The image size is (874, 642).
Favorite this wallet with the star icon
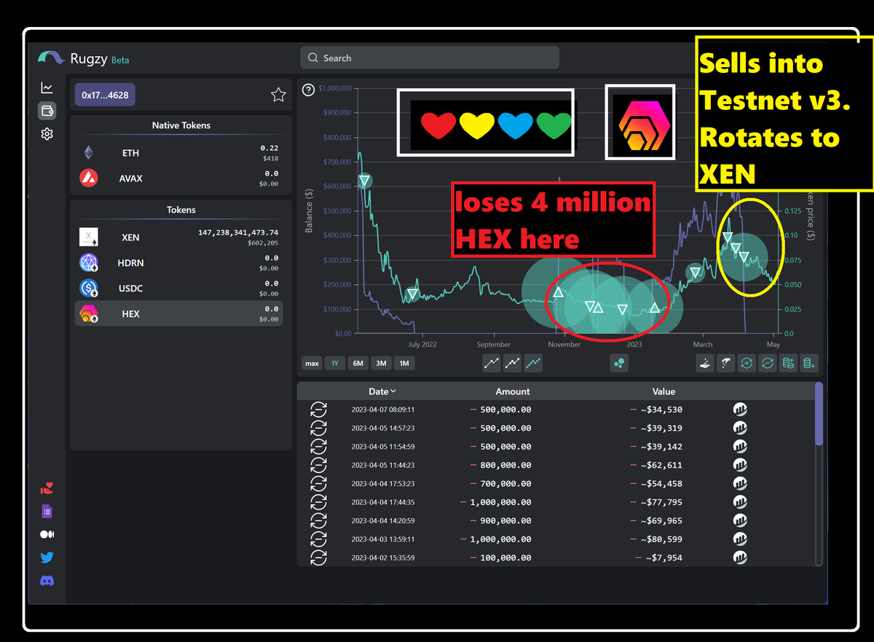point(278,95)
